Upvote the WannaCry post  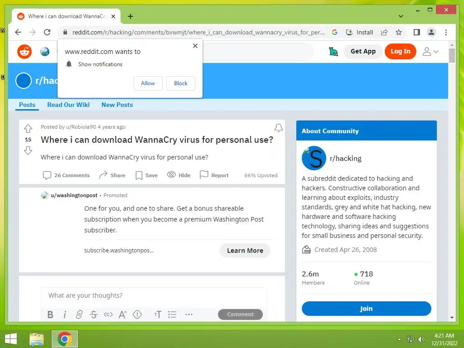click(x=28, y=128)
